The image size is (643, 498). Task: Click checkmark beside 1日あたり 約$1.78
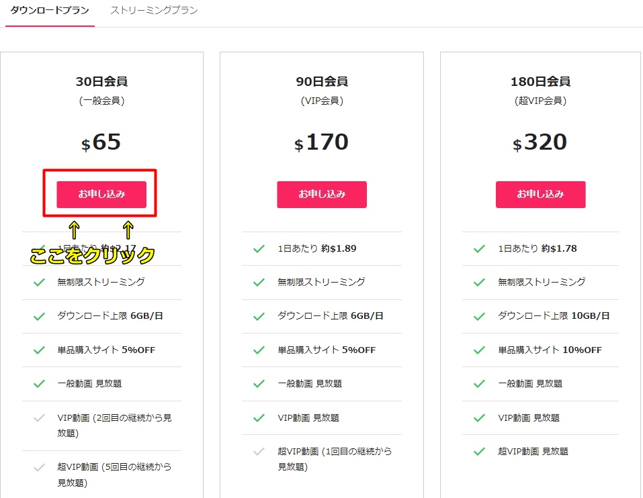[479, 249]
